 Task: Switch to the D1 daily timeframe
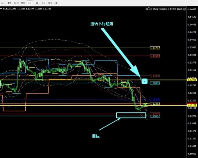(x=43, y=3)
